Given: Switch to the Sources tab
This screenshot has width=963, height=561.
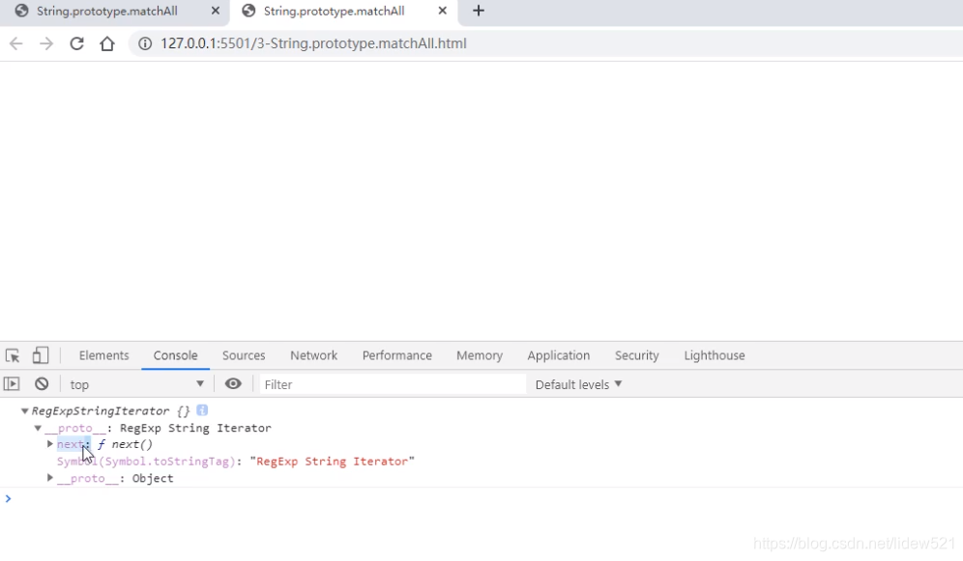Looking at the screenshot, I should point(244,355).
